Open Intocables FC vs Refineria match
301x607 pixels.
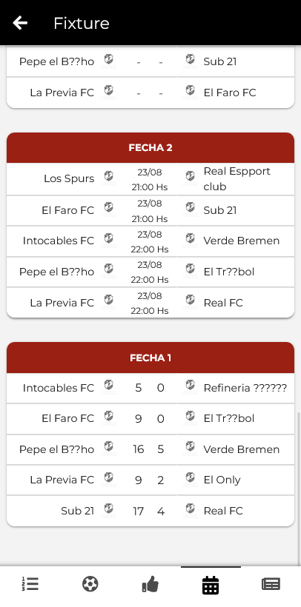(150, 388)
